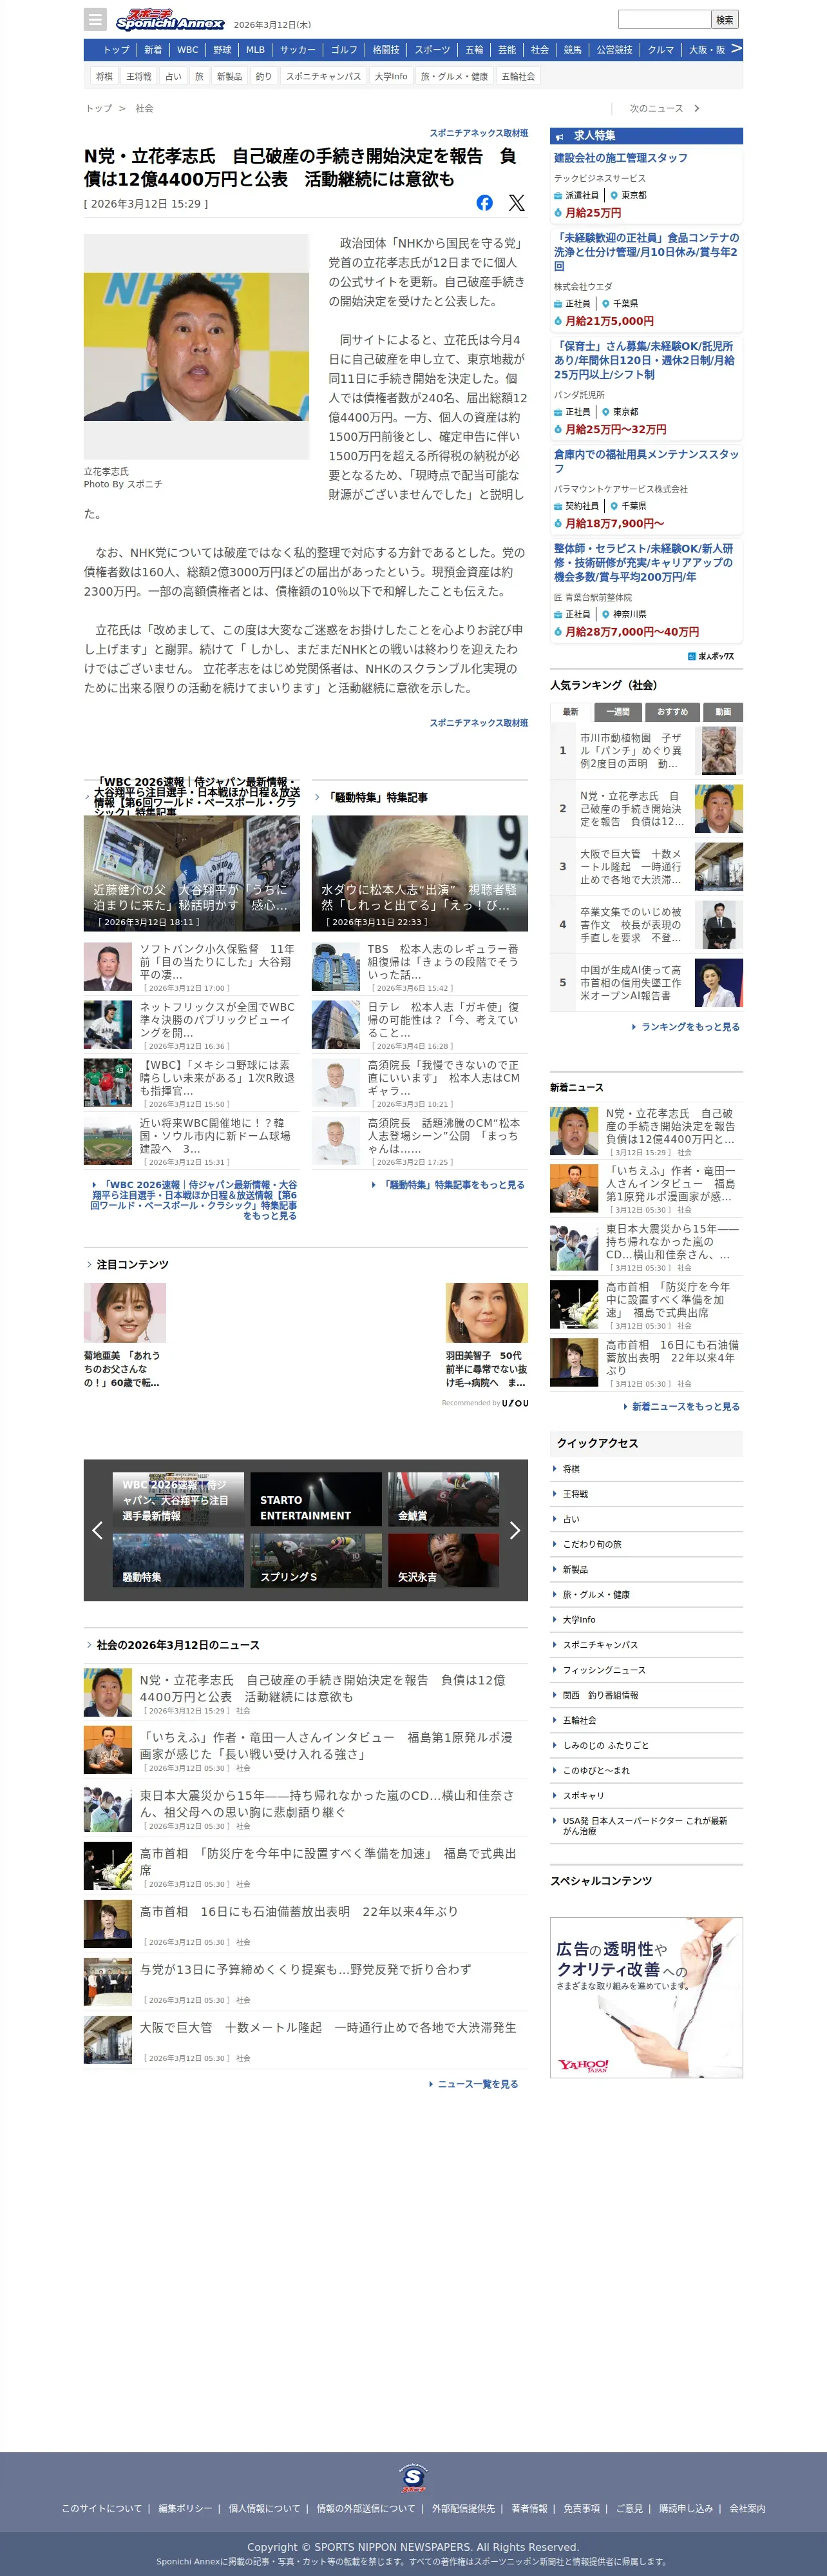Show previous carousel items arrow

coord(97,1530)
